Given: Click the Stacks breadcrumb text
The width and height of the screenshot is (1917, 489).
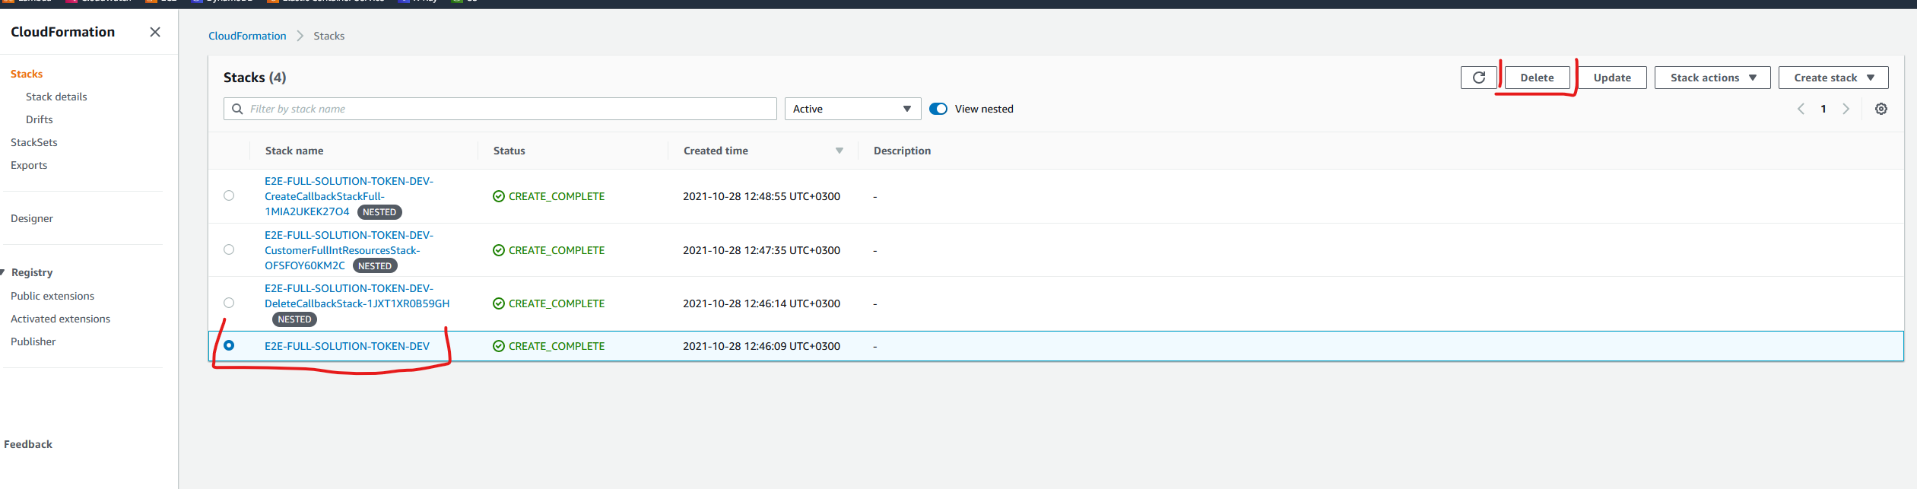Looking at the screenshot, I should point(328,36).
